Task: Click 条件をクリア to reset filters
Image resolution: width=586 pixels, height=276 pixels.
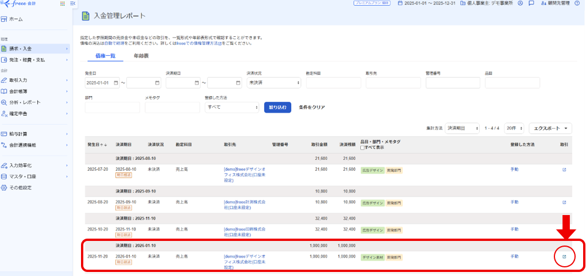Action: [x=312, y=108]
